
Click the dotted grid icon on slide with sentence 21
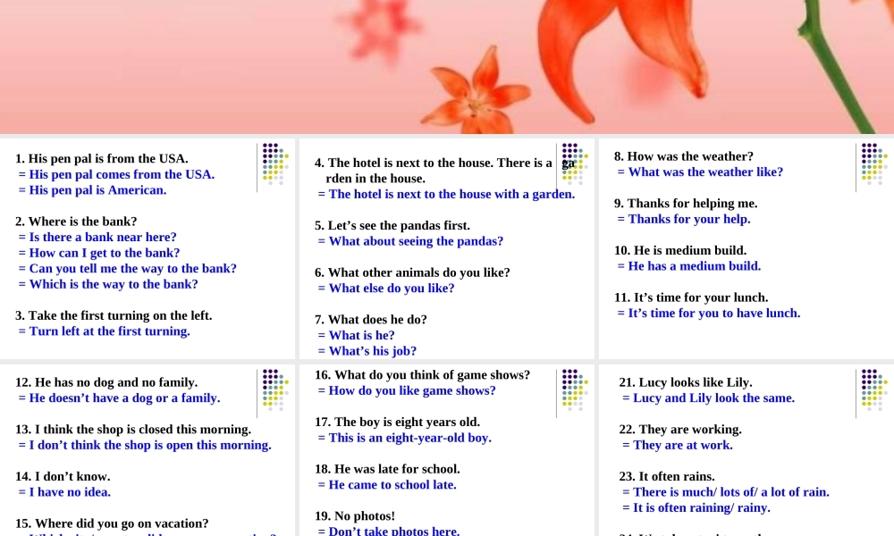pyautogui.click(x=874, y=390)
